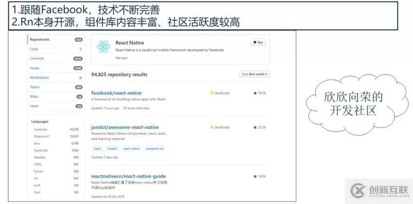Open the See topic link
This screenshot has height=204, width=413.
pos(122,58)
